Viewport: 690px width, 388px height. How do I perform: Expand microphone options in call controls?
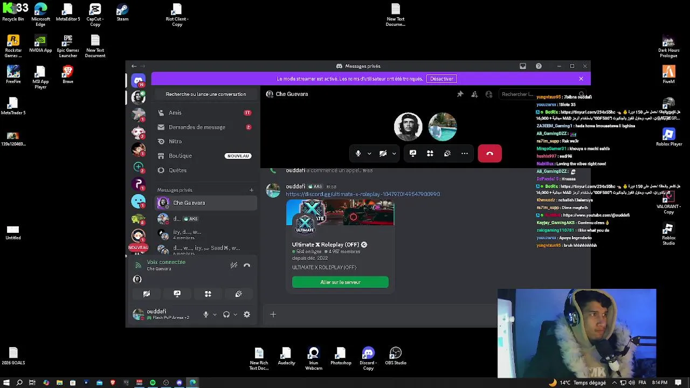pyautogui.click(x=369, y=154)
